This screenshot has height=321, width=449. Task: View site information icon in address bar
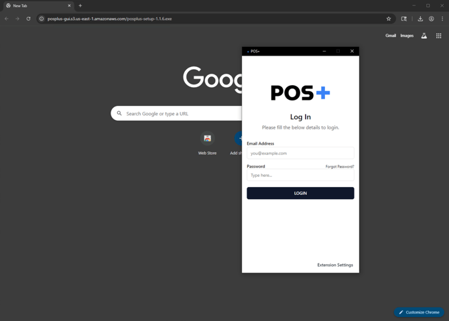point(42,19)
